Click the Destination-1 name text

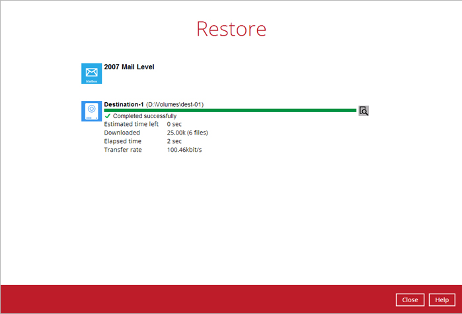click(x=124, y=104)
